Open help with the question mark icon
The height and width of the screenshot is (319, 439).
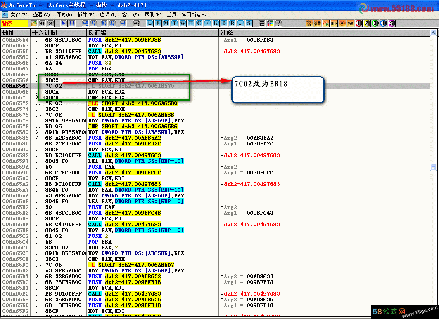[279, 23]
